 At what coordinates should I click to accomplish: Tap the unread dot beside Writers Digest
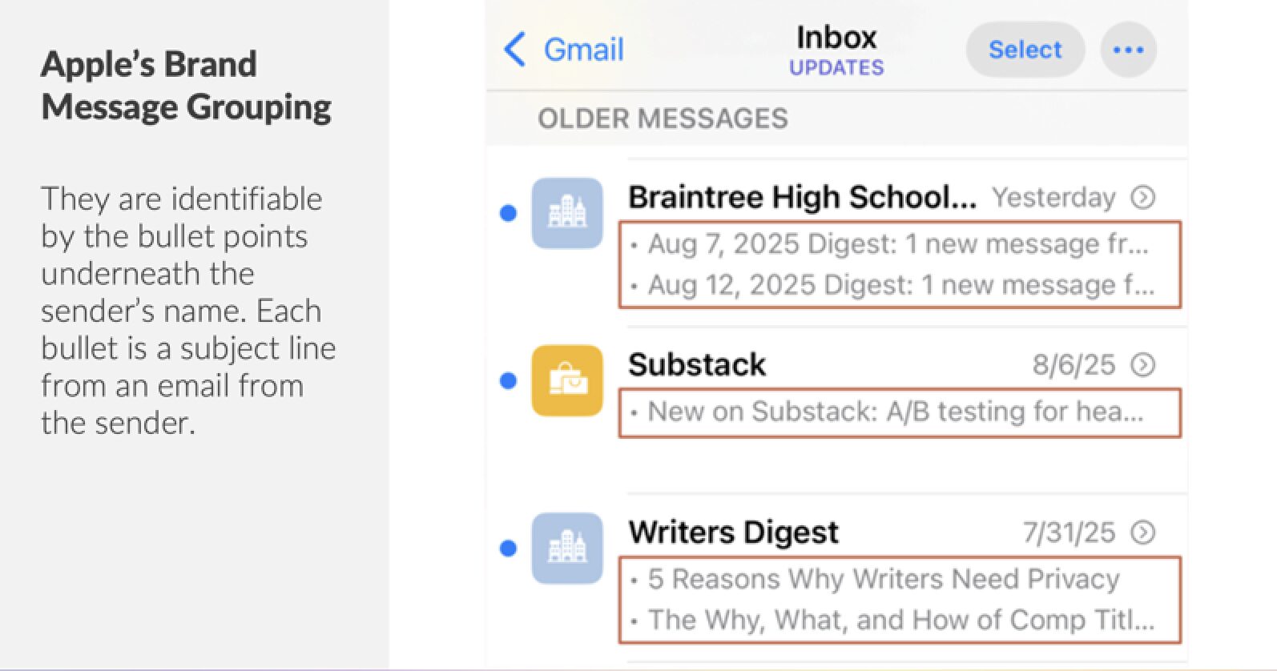[508, 548]
